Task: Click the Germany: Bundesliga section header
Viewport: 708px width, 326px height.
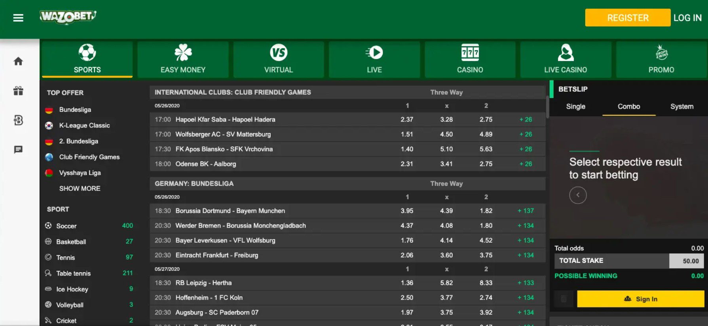Action: [x=347, y=184]
